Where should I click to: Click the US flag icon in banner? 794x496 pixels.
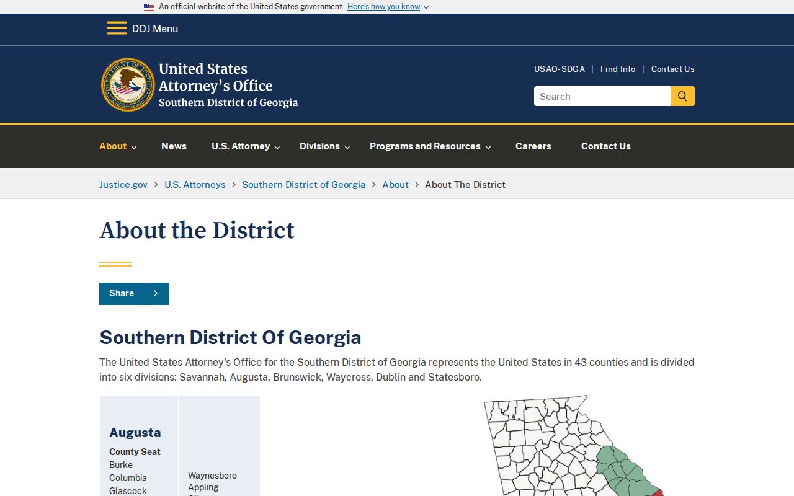coord(149,7)
